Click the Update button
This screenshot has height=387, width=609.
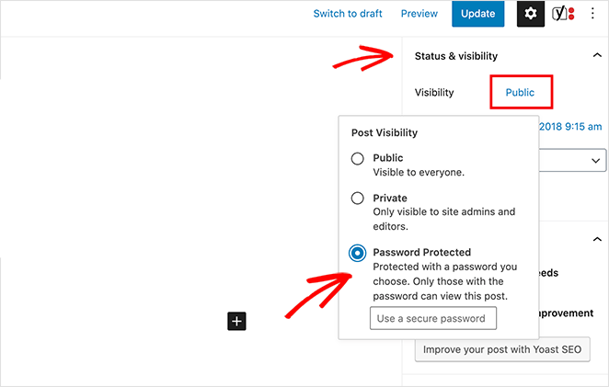478,14
